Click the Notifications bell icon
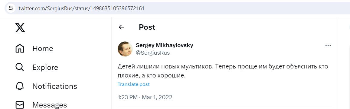Viewport: 350px width, 109px height. (x=20, y=86)
